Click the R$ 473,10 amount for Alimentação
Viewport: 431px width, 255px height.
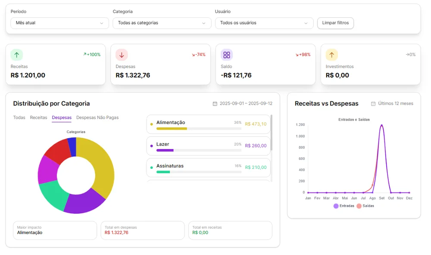(256, 124)
